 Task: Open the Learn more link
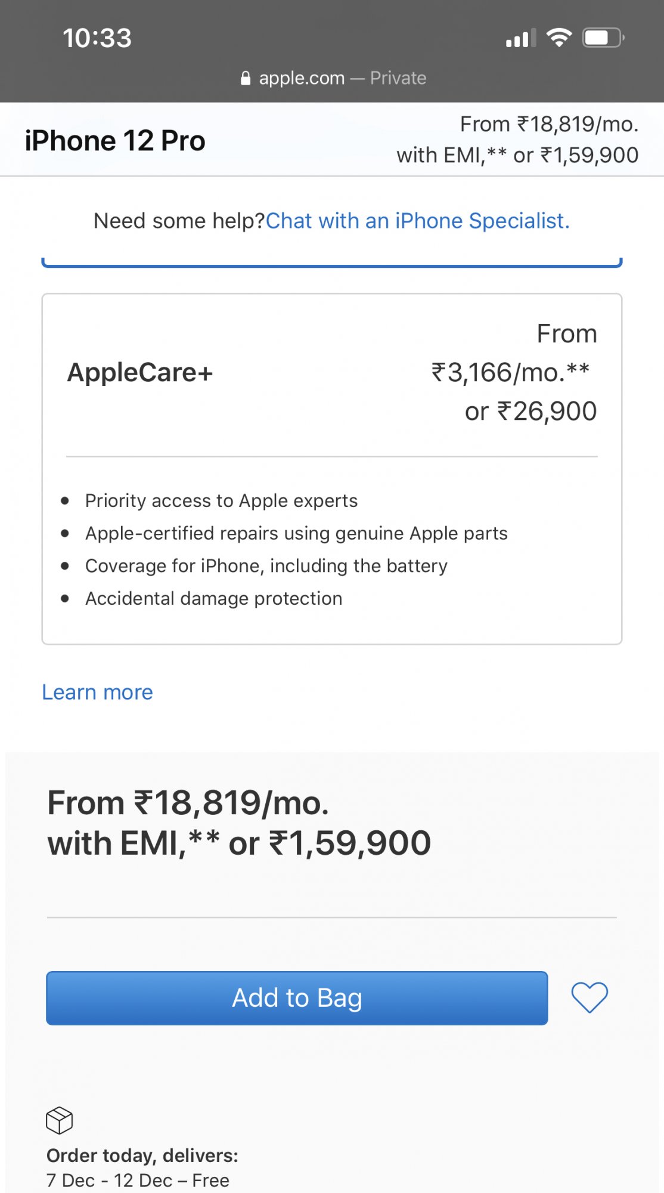point(97,692)
